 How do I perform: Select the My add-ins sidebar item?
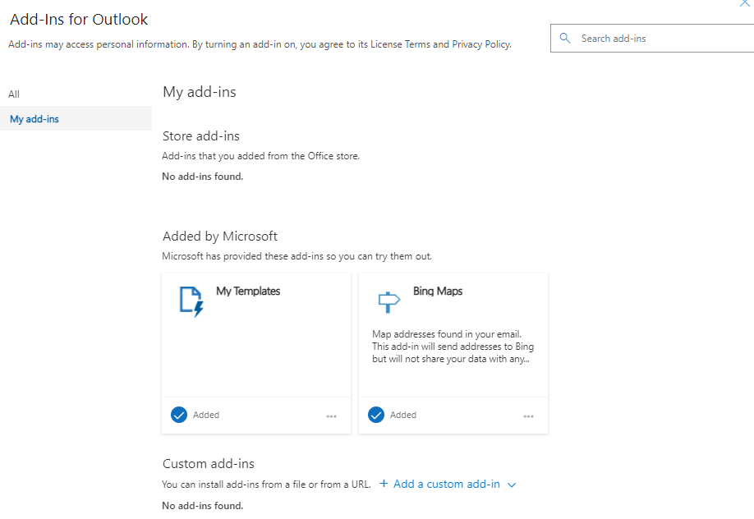(x=76, y=119)
